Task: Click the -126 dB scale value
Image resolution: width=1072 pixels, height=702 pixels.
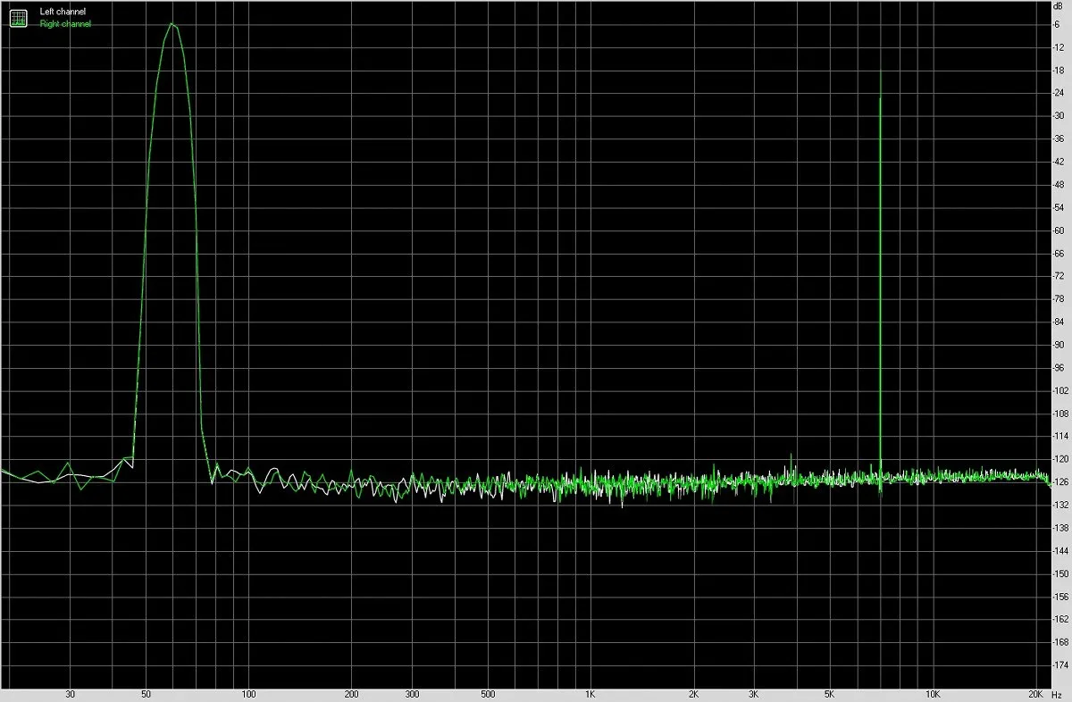Action: coord(1060,482)
